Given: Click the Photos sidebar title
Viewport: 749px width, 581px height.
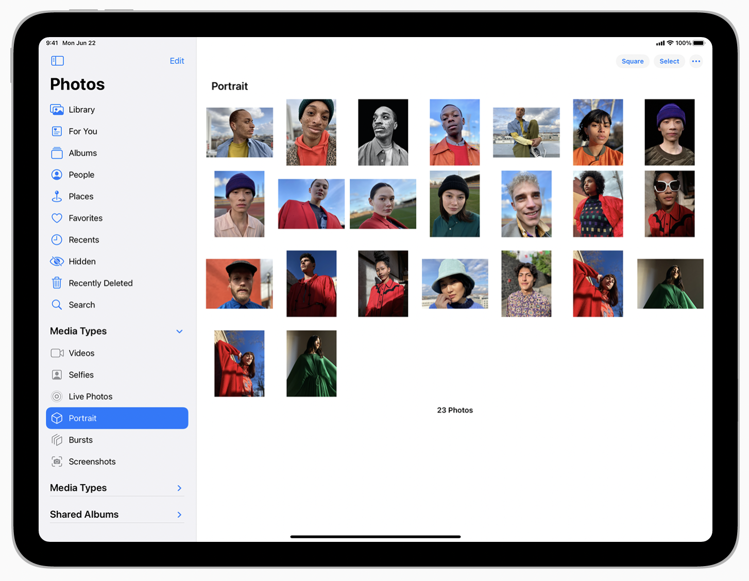Looking at the screenshot, I should pyautogui.click(x=77, y=84).
